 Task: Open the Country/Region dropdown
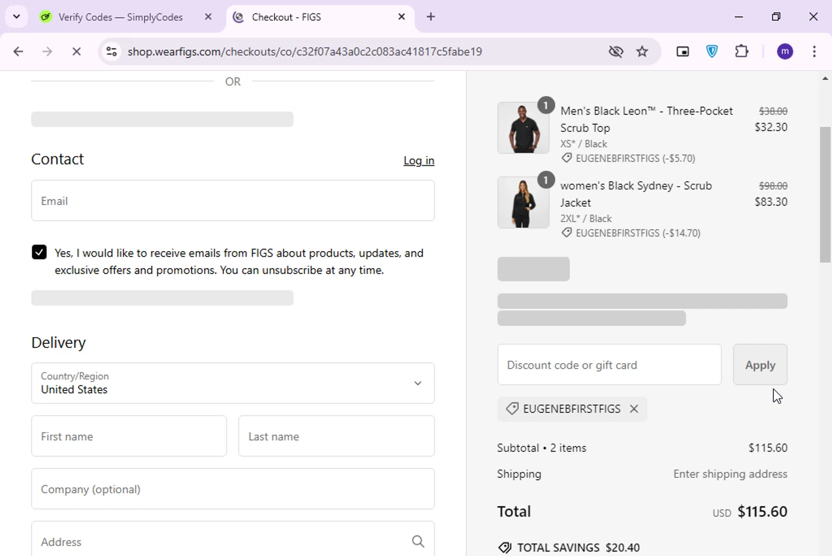[x=233, y=383]
